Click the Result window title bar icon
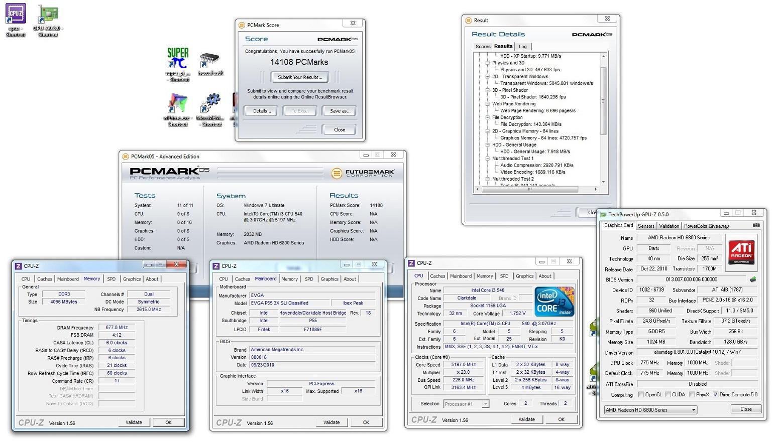The height and width of the screenshot is (442, 776). click(x=468, y=20)
